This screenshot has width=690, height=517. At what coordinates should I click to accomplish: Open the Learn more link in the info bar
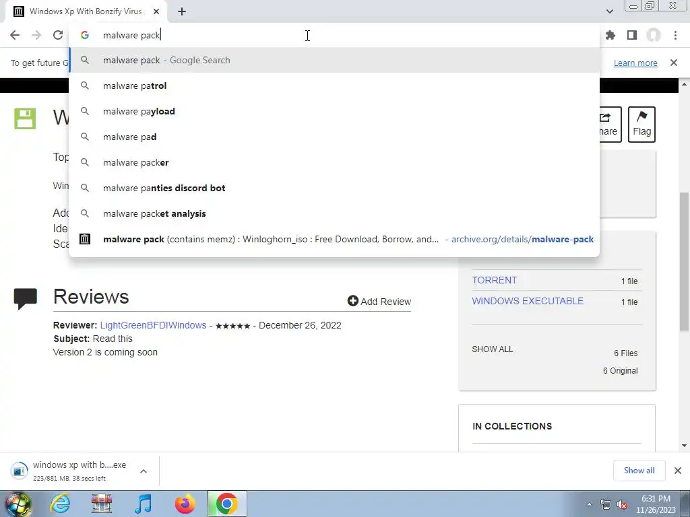tap(635, 63)
